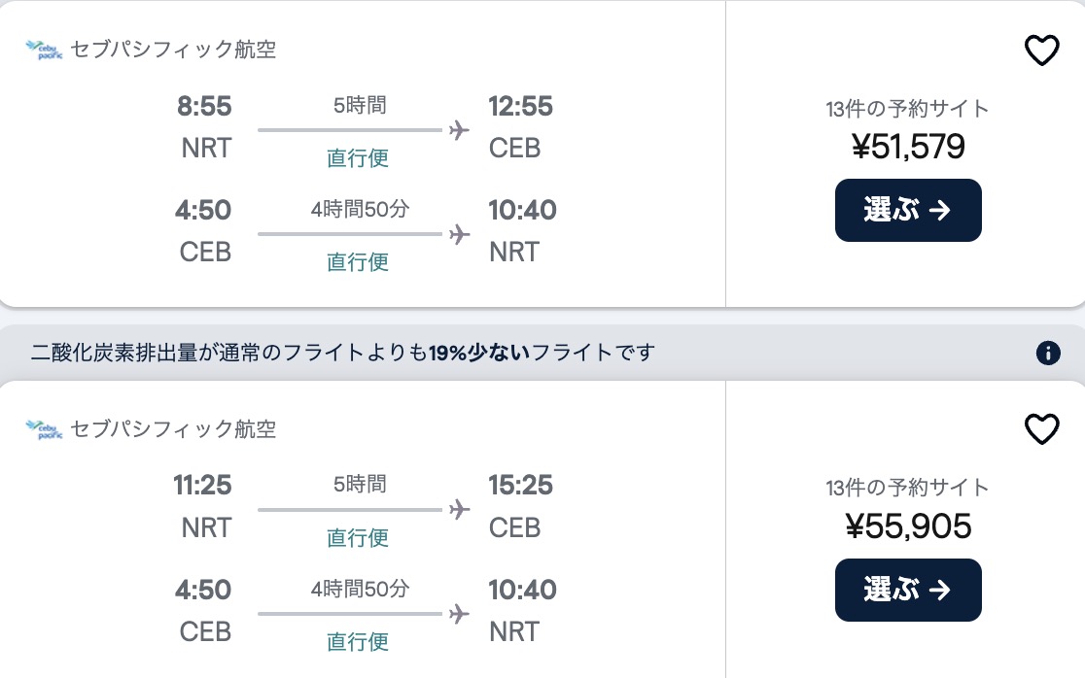Screen dimensions: 1085x678
Task: Open the CO2 emissions info icon
Action: pyautogui.click(x=1048, y=353)
